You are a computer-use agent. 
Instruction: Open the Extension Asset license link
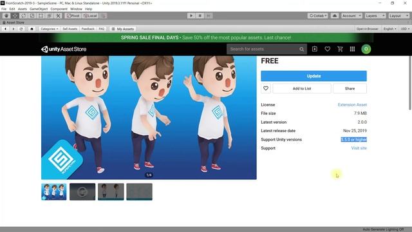[352, 104]
